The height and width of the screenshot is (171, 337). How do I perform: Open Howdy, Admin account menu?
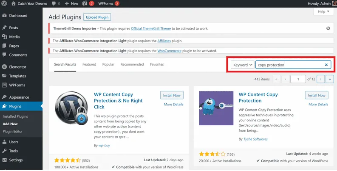322,3
